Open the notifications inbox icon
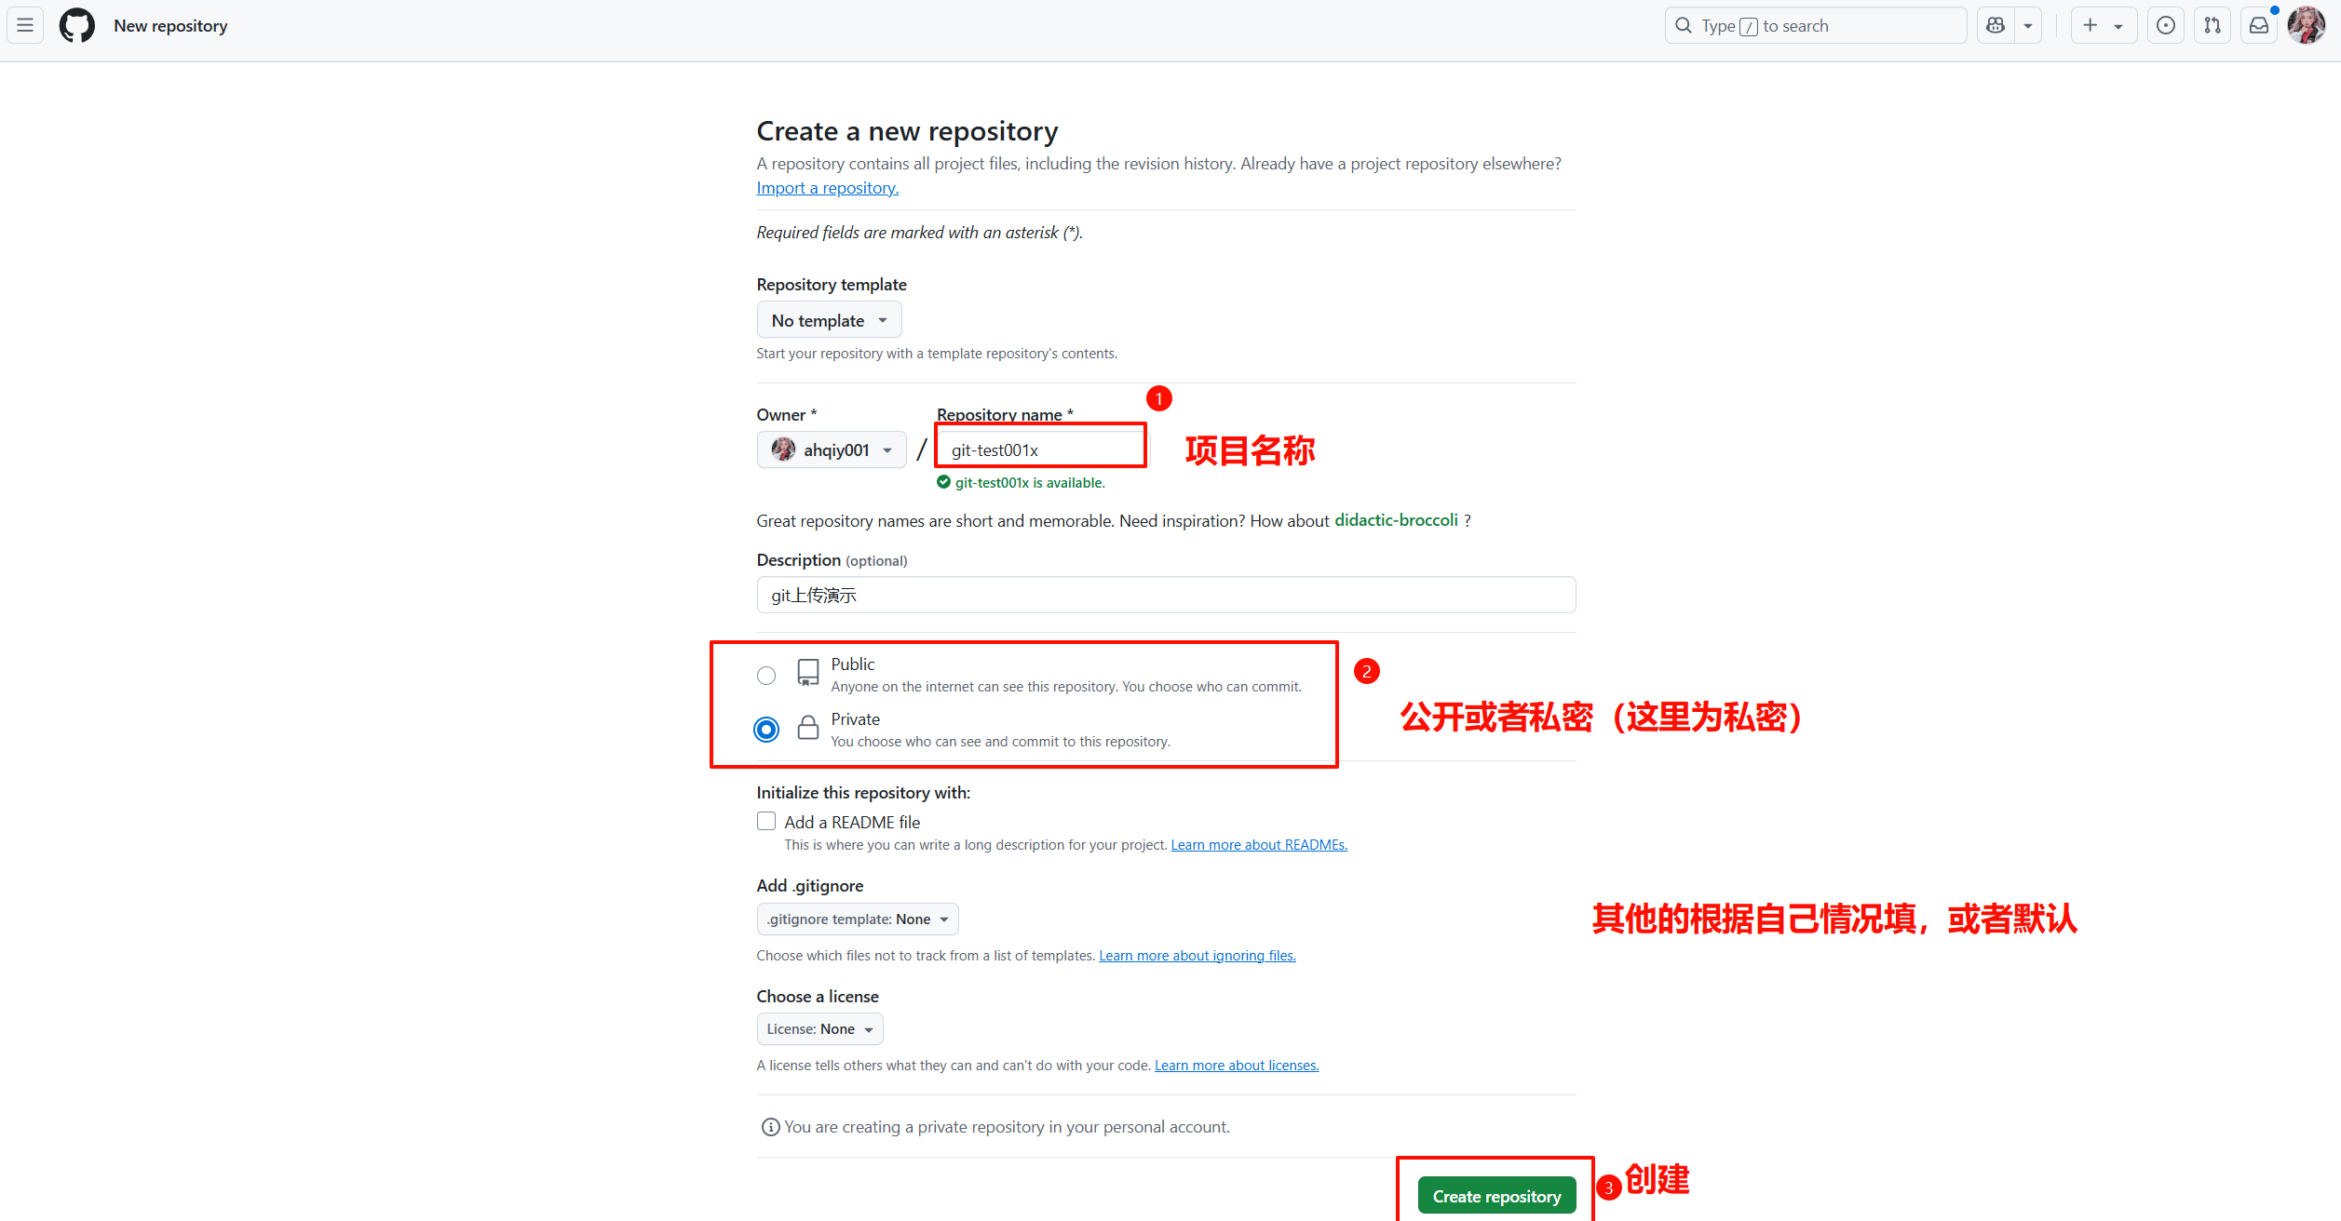This screenshot has height=1221, width=2341. [2259, 26]
